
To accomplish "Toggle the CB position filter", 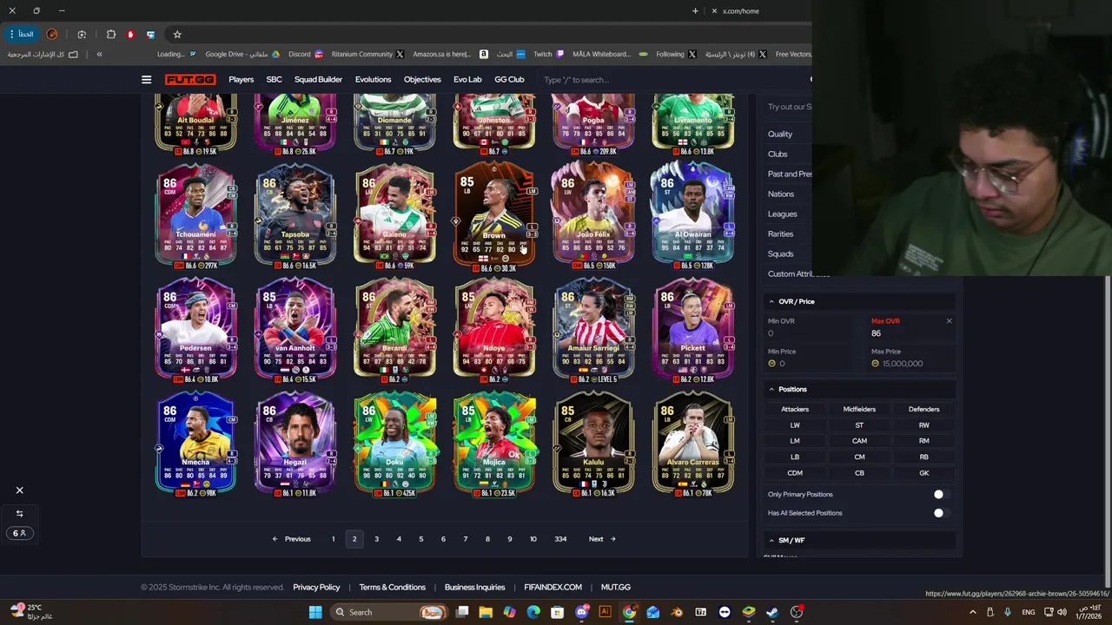I will (859, 473).
